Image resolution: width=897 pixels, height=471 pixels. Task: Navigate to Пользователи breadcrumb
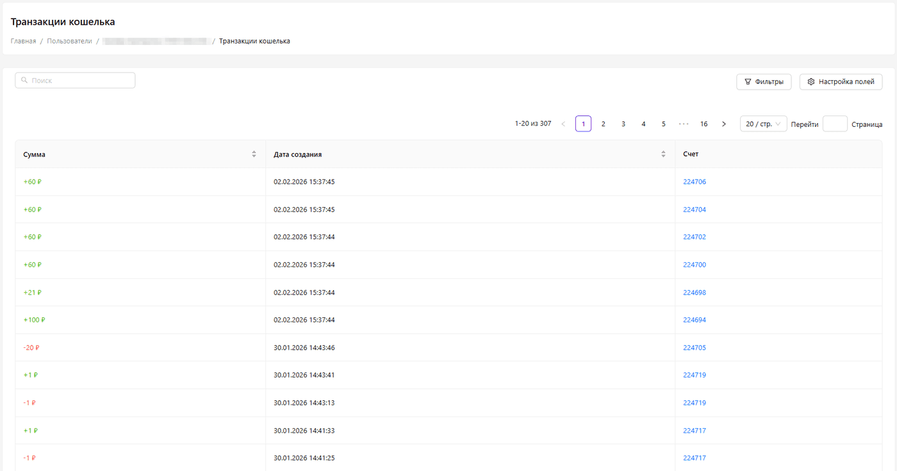pyautogui.click(x=69, y=41)
